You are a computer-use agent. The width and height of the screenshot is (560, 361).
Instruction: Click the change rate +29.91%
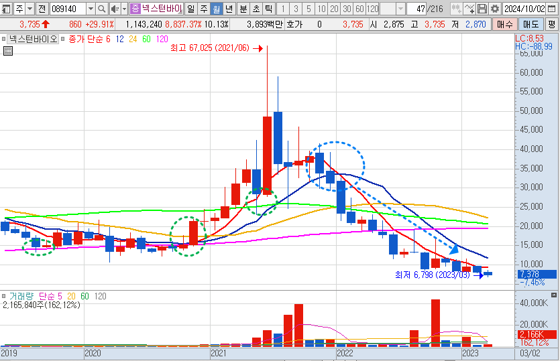pyautogui.click(x=100, y=25)
